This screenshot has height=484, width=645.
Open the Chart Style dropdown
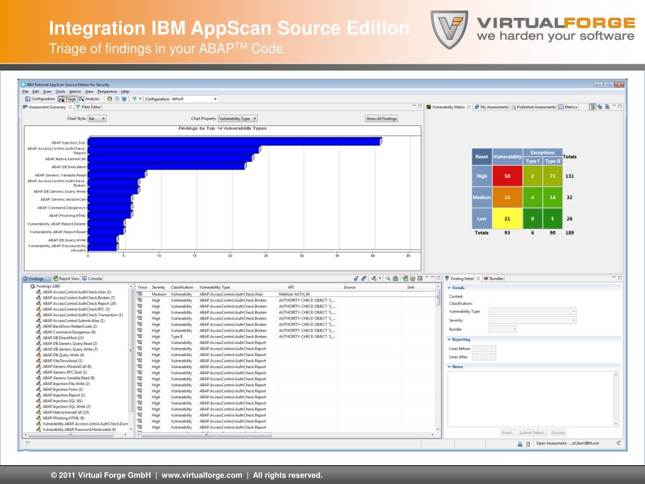click(97, 118)
